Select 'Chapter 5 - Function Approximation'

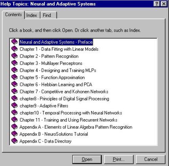click(x=52, y=77)
